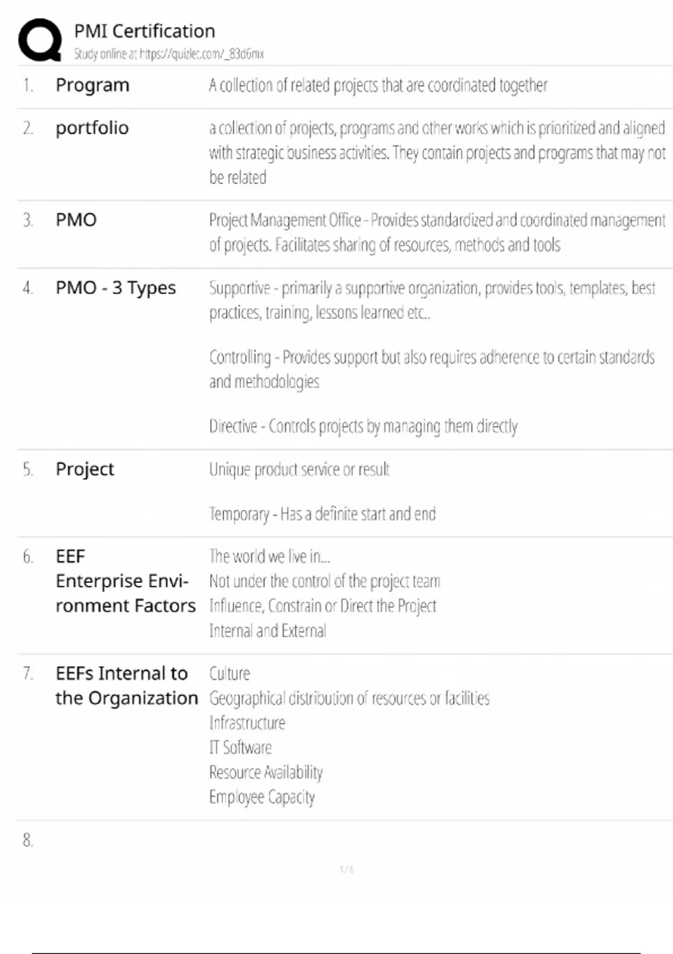Viewport: 673px width, 954px height.
Task: Click the Quizlet Q logo
Action: pos(40,40)
